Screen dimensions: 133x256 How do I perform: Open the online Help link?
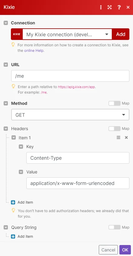[x=34, y=51]
